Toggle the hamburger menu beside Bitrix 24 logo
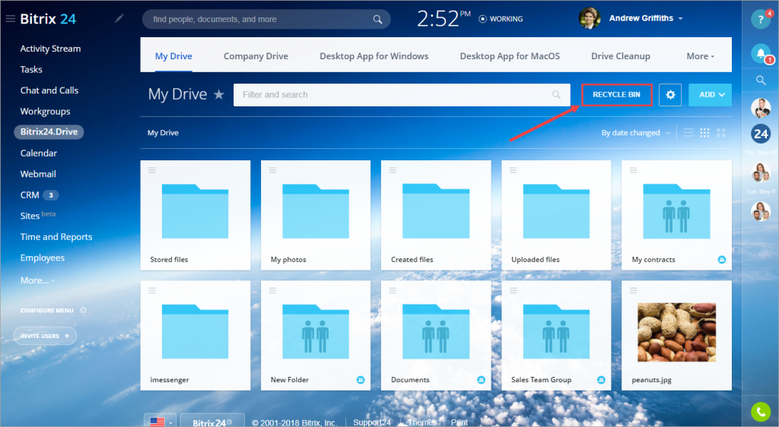This screenshot has width=779, height=427. pos(10,19)
